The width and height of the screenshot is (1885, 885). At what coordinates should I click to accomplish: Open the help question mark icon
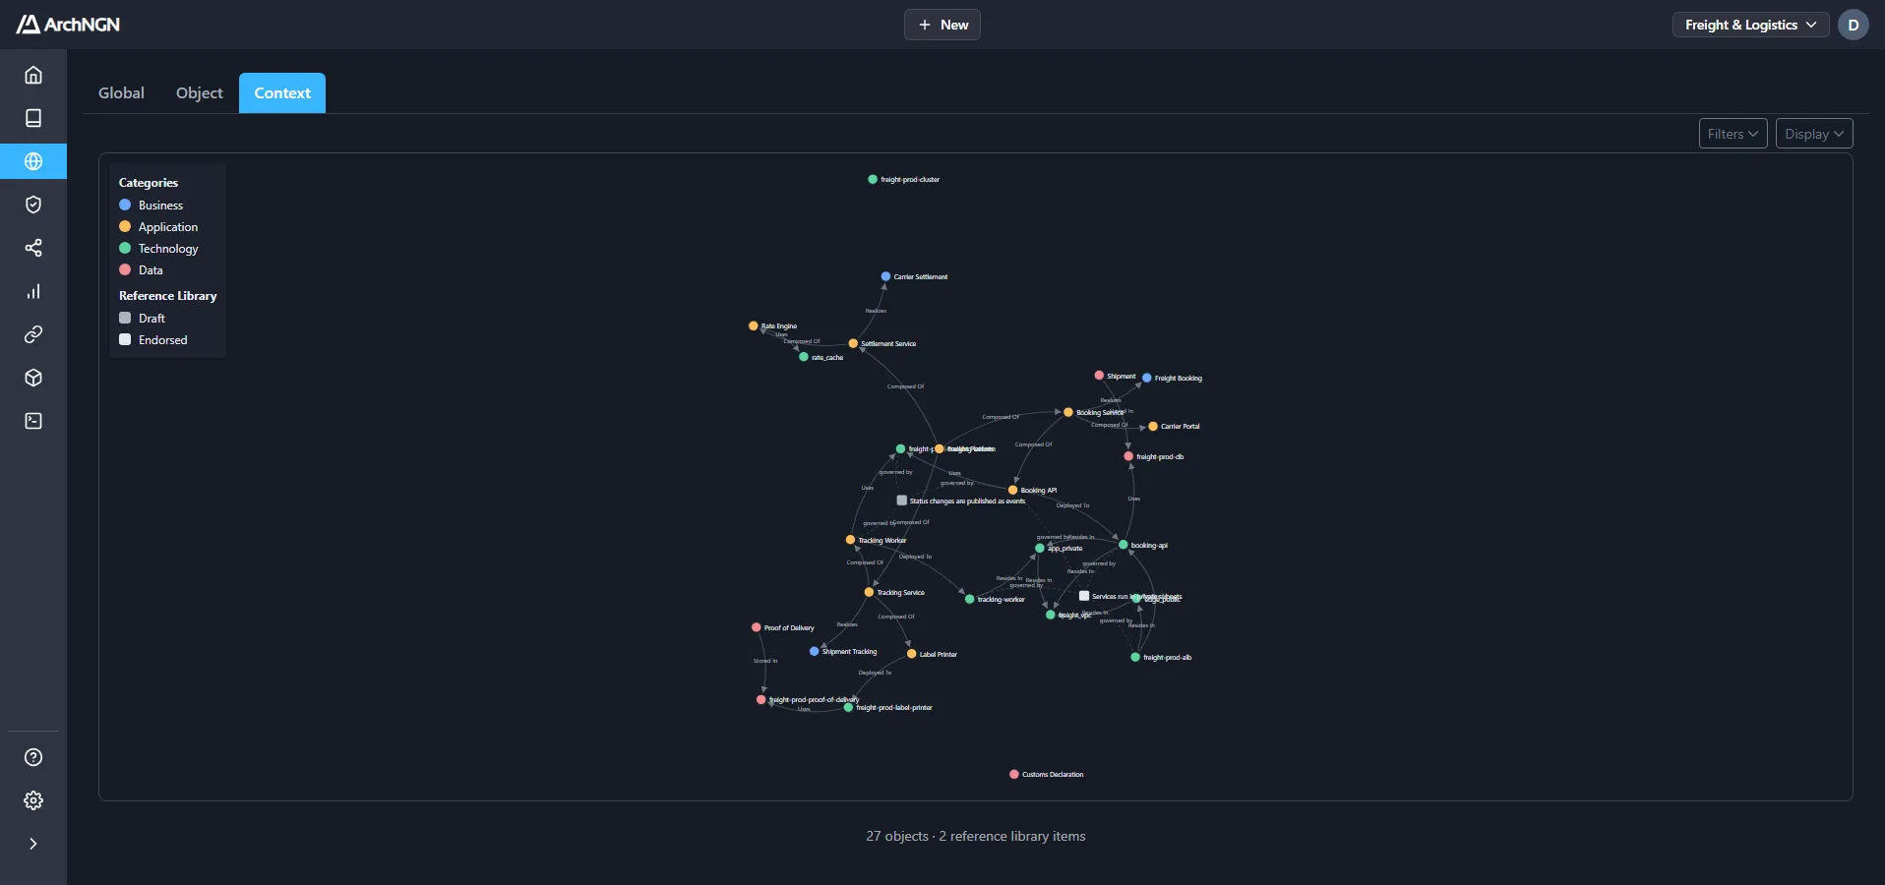pyautogui.click(x=33, y=757)
